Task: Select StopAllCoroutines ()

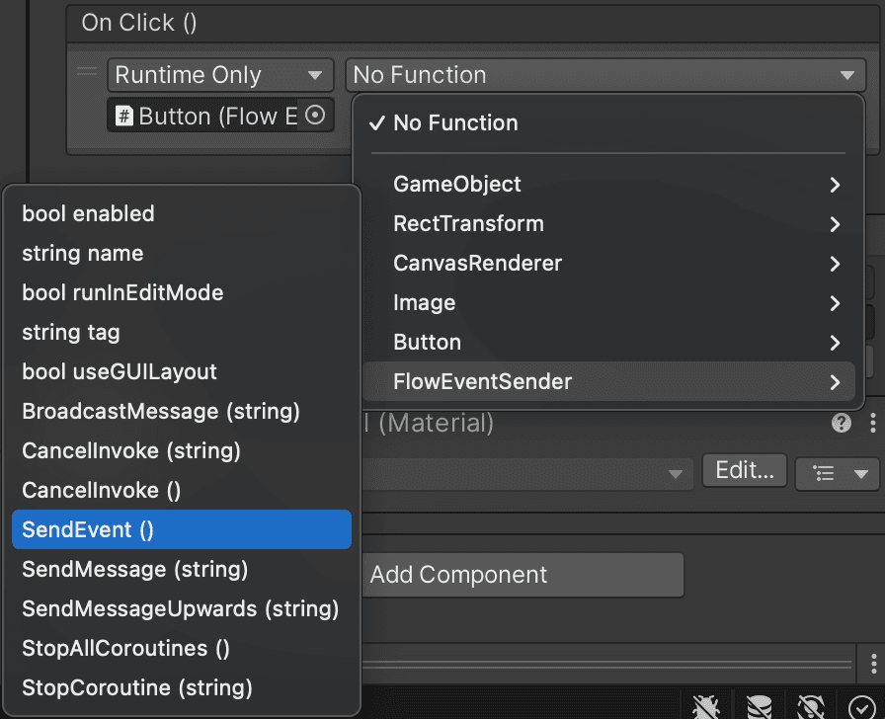Action: [x=182, y=649]
